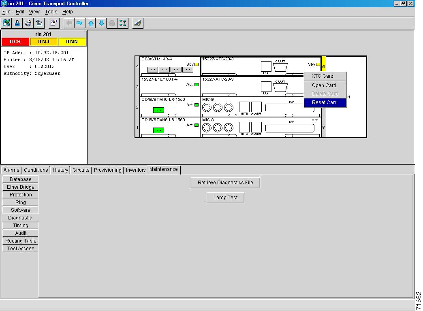Click the IP Addr 10.92.18.201 text
The width and height of the screenshot is (423, 311).
coord(36,53)
